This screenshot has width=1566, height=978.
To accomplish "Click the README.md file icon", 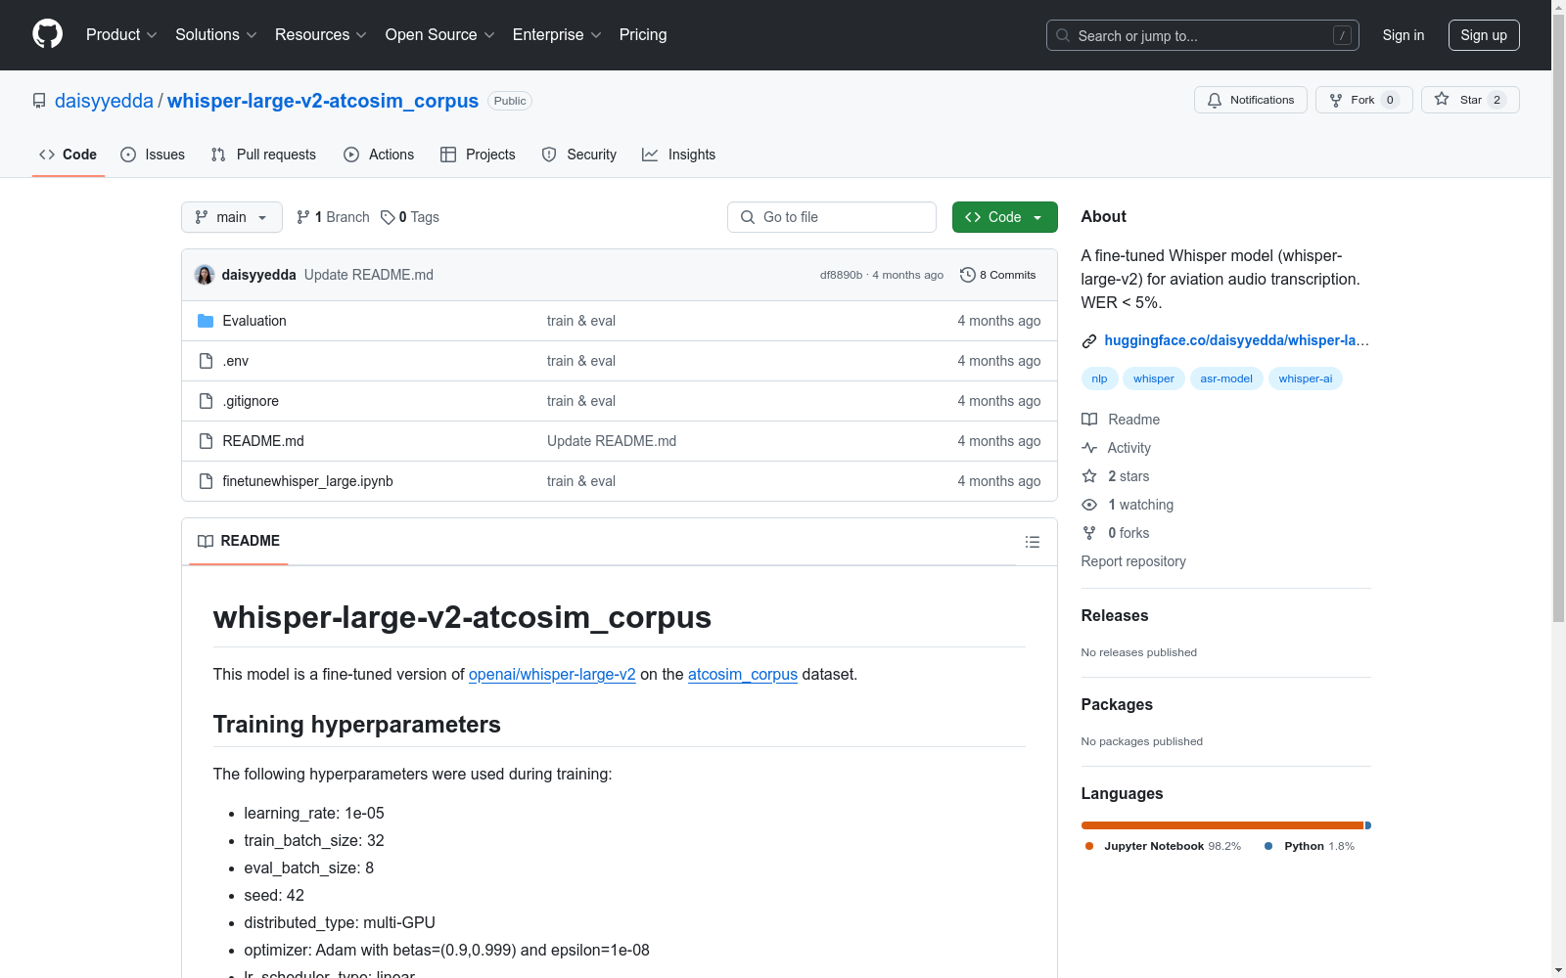I will pos(206,441).
